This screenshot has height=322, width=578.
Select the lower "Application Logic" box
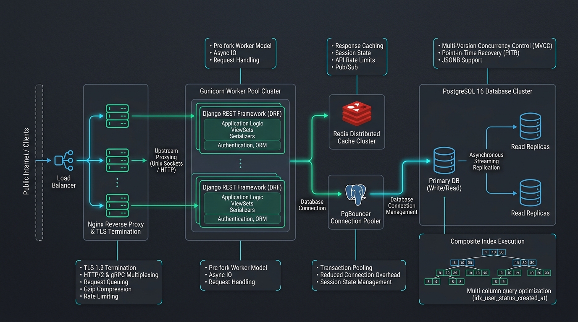pos(242,203)
